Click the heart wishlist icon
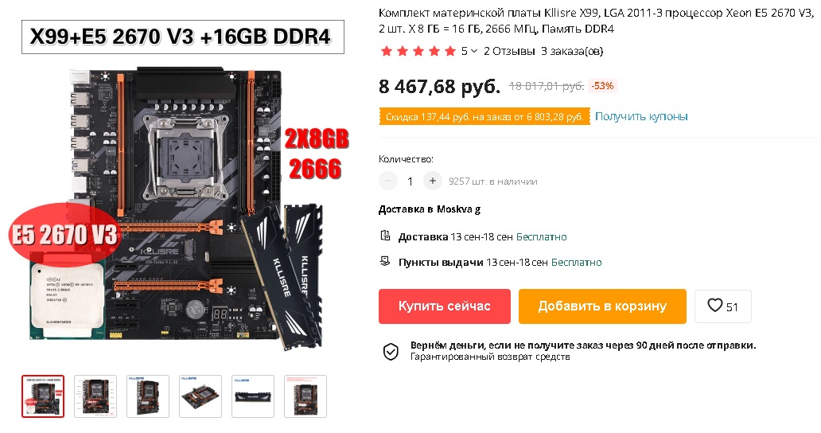Screen dimensions: 821x433 [714, 305]
